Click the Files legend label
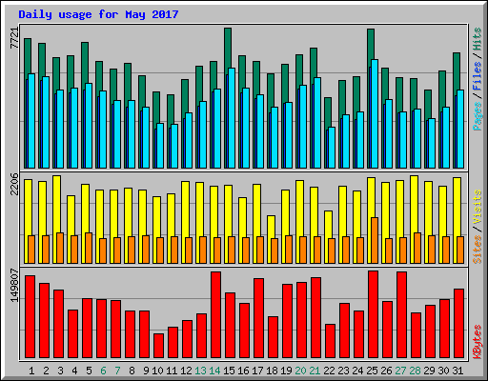This screenshot has height=381, width=488. [478, 75]
